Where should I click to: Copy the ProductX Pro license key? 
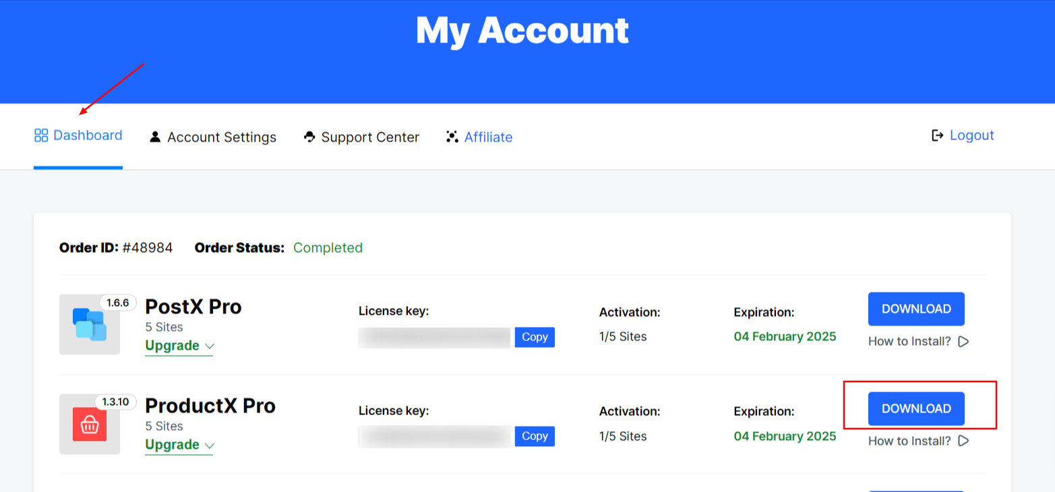[x=534, y=436]
